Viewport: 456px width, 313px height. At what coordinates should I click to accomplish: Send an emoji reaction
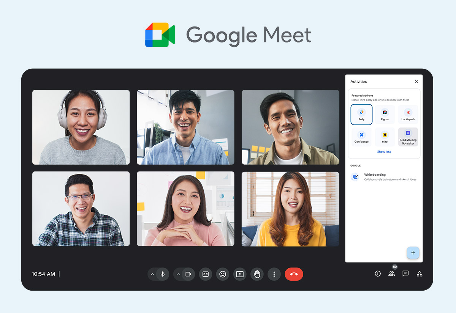tap(223, 274)
